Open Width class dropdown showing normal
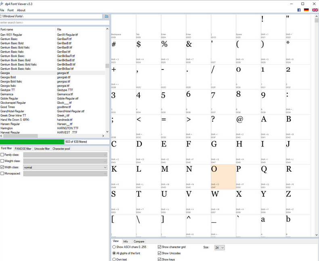Screen dimensions: 319x261 tap(65, 167)
